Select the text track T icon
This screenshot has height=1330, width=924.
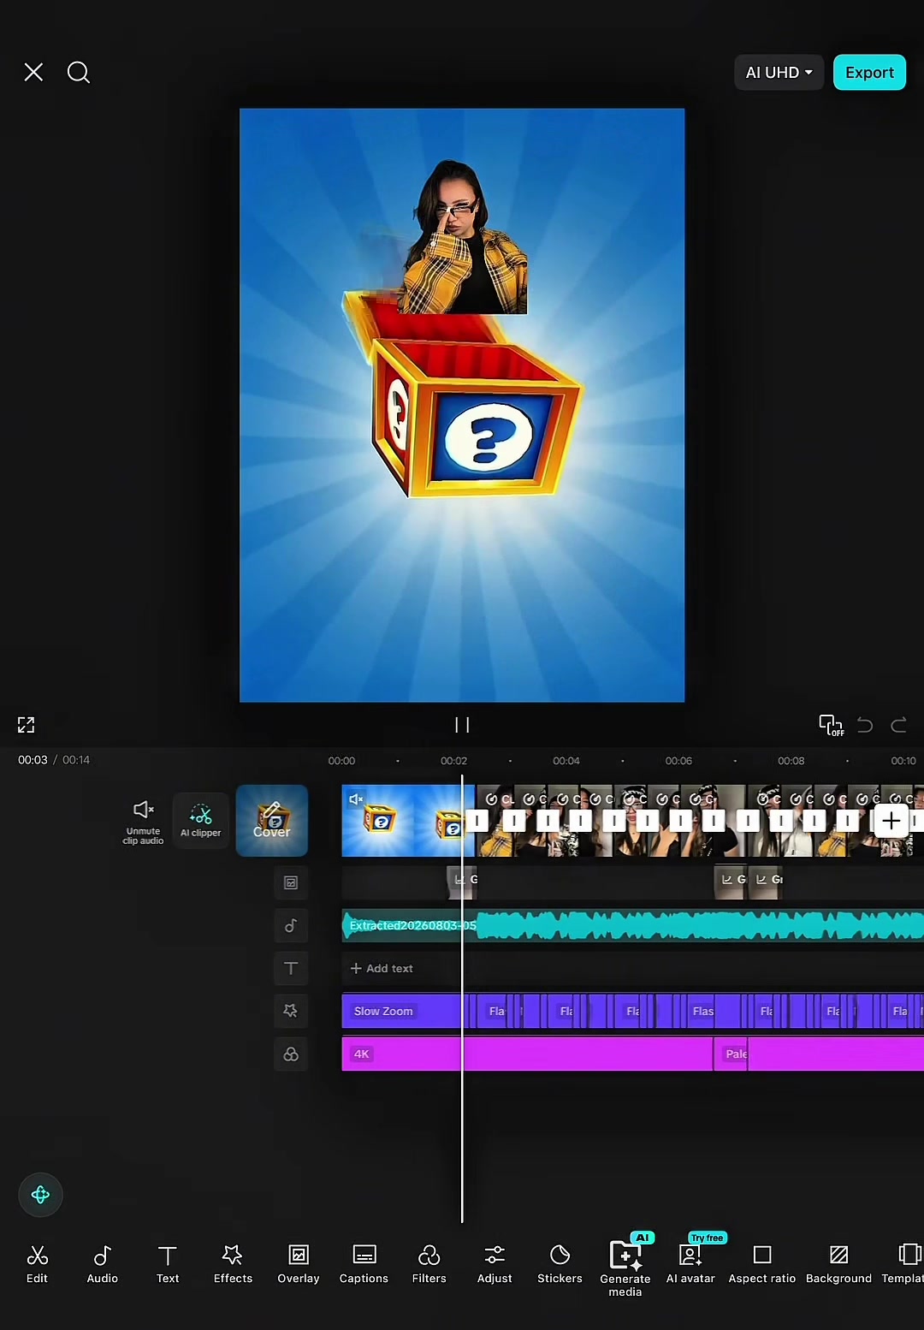coord(291,968)
